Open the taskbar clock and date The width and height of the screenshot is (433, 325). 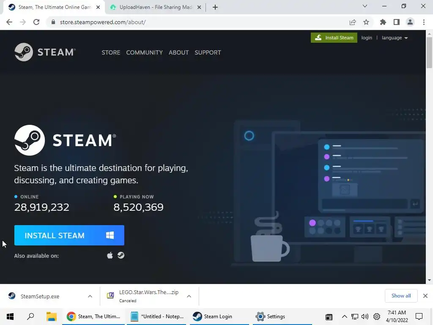(x=397, y=317)
